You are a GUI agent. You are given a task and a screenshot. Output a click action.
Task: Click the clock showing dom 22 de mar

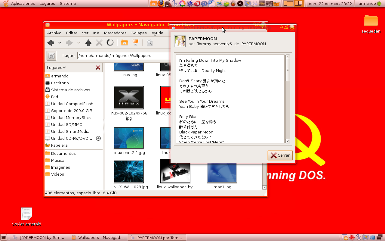pos(330,4)
